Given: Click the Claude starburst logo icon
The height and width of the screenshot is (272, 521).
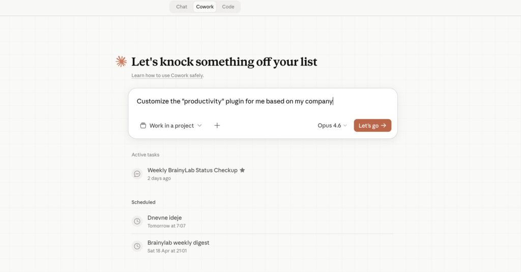Looking at the screenshot, I should (x=121, y=62).
